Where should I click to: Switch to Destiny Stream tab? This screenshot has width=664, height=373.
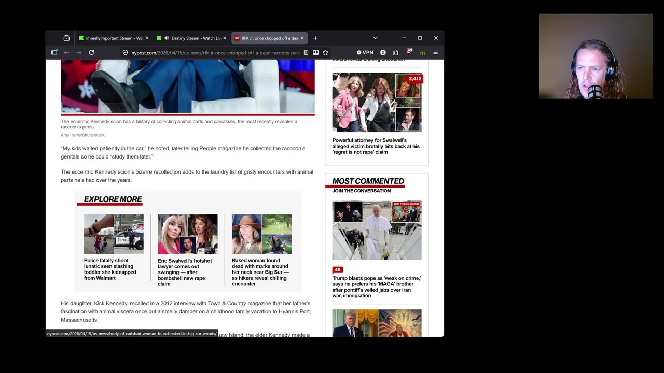(191, 38)
